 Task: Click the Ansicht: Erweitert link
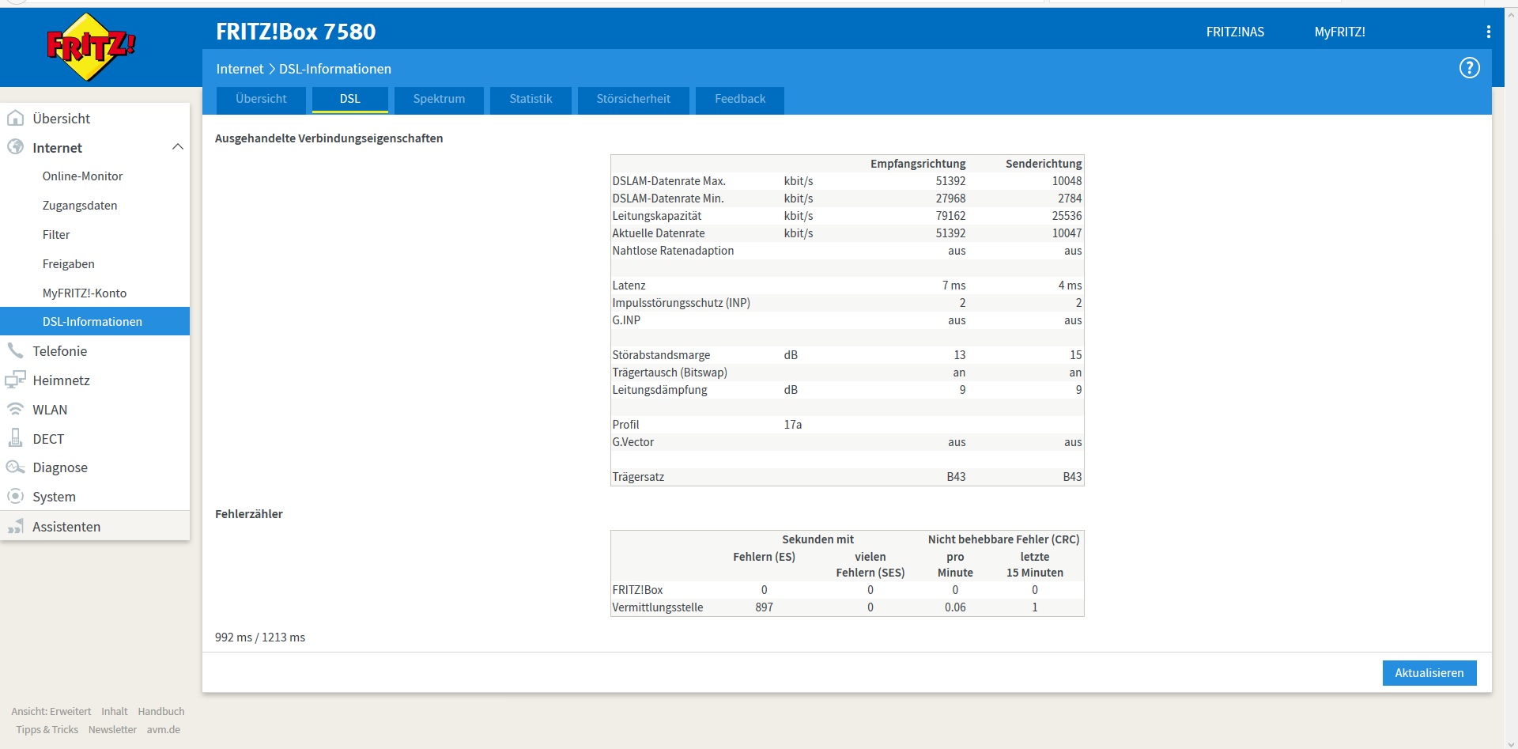point(51,712)
